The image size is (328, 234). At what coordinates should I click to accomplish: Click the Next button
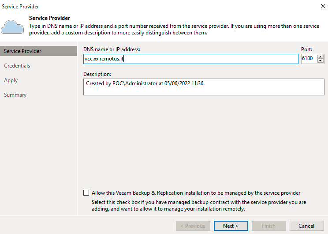(x=231, y=226)
